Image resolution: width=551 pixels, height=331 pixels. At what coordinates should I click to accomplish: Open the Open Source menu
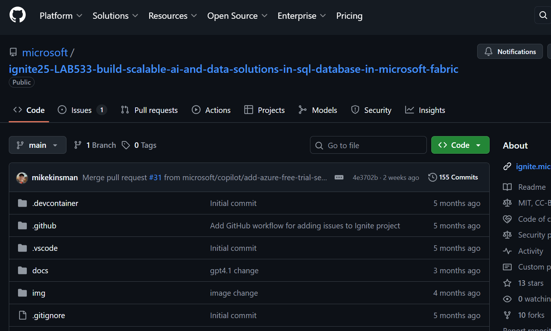[x=237, y=16]
